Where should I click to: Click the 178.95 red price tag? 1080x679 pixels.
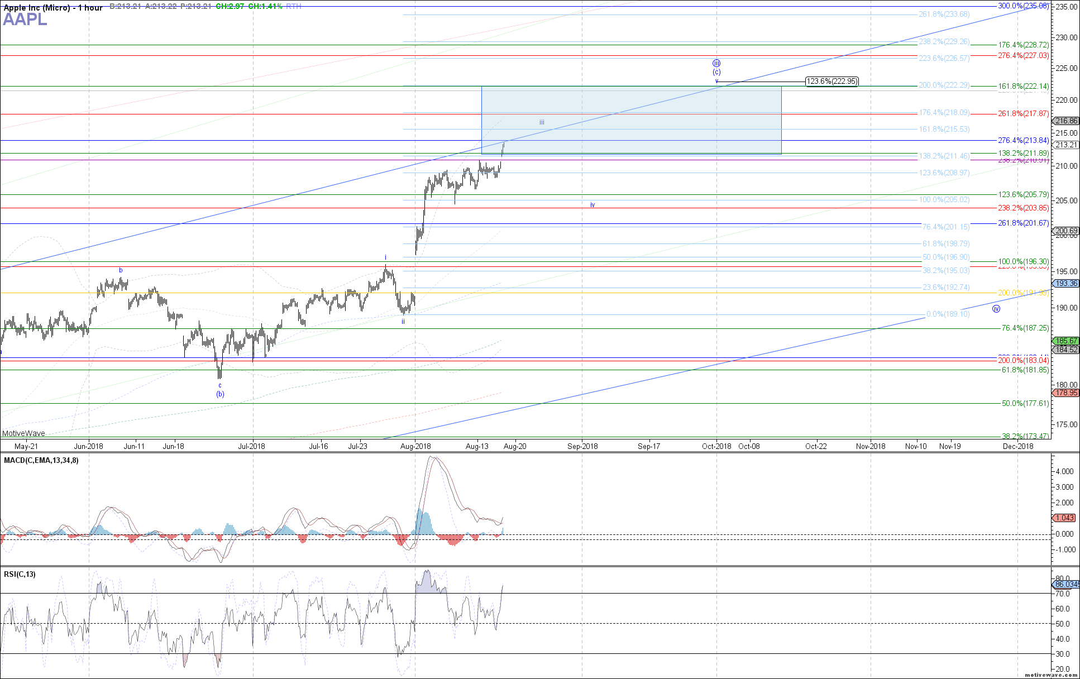pyautogui.click(x=1066, y=393)
